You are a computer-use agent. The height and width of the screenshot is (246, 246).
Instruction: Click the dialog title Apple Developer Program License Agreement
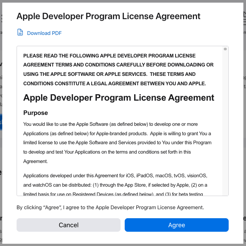[108, 16]
